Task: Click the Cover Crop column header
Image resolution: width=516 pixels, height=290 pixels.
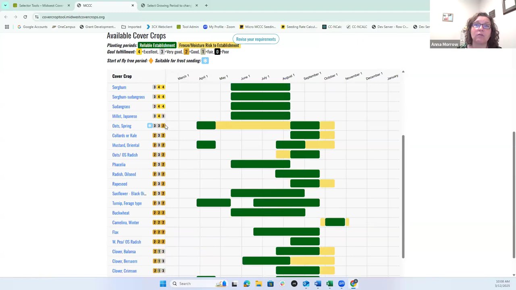Action: 122,76
